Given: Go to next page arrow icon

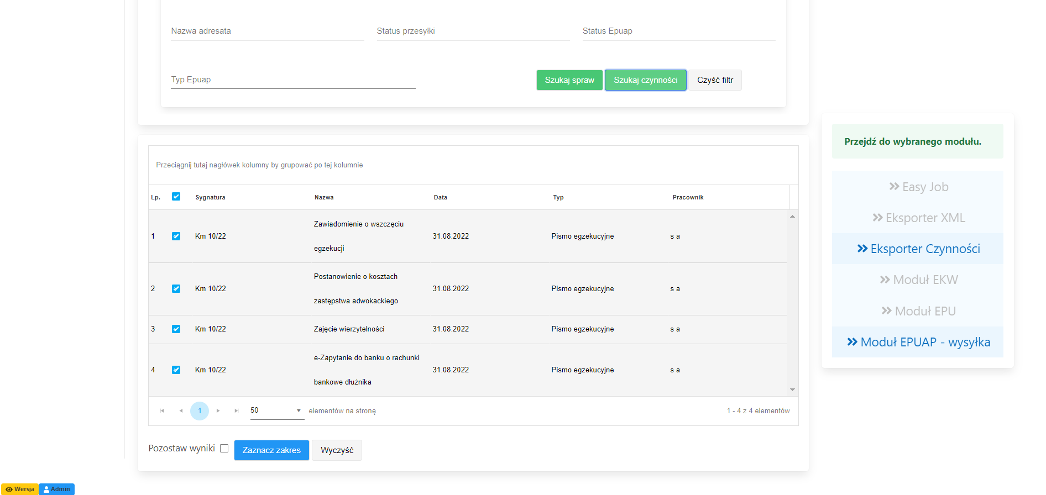Looking at the screenshot, I should click(x=218, y=410).
